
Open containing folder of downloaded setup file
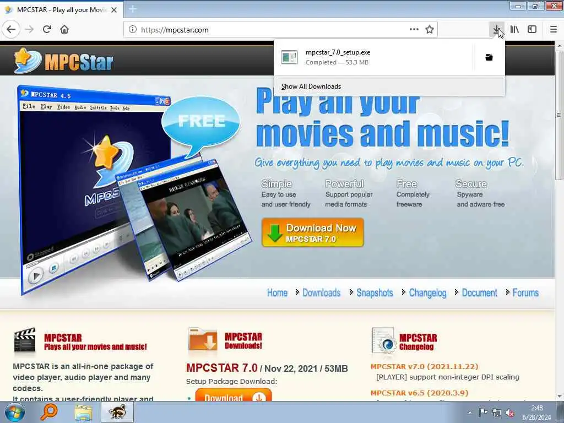pyautogui.click(x=489, y=57)
